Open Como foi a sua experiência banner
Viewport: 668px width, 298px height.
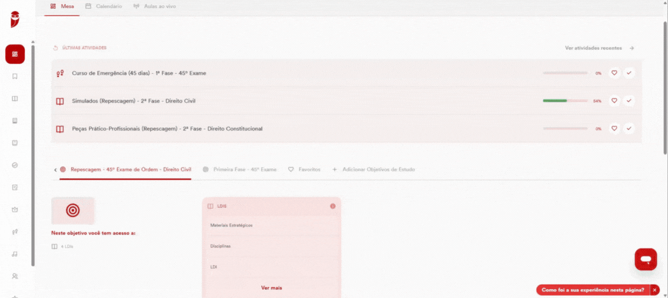(x=593, y=290)
